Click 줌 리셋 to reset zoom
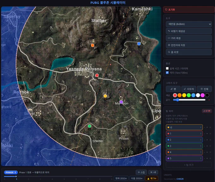The width and height of the screenshot is (215, 182). coord(189,52)
